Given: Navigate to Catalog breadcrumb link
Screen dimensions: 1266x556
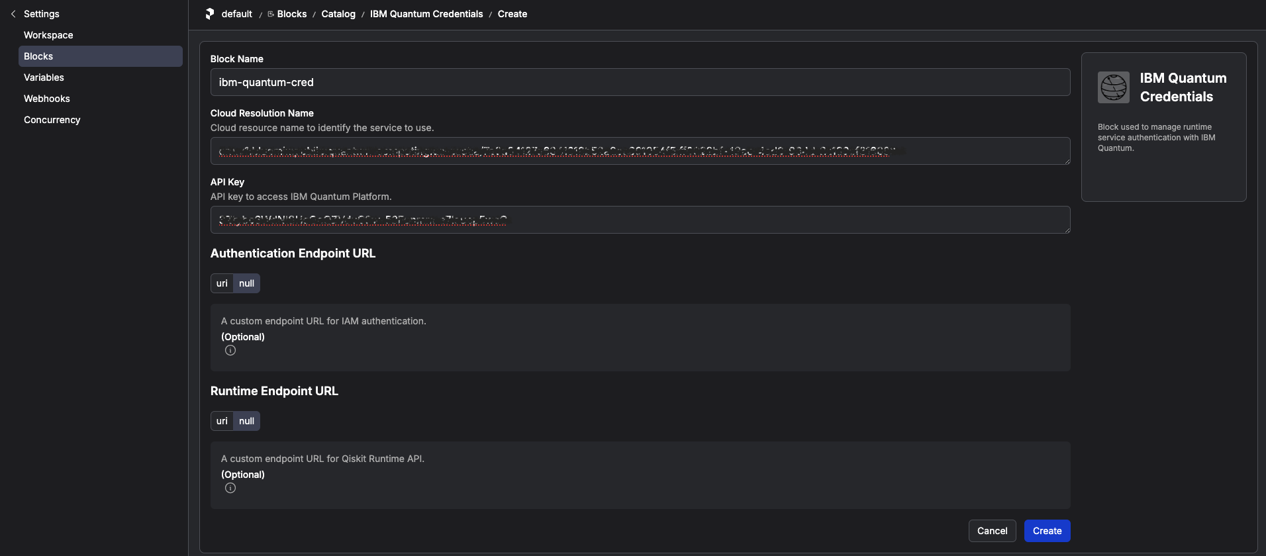Looking at the screenshot, I should point(338,14).
